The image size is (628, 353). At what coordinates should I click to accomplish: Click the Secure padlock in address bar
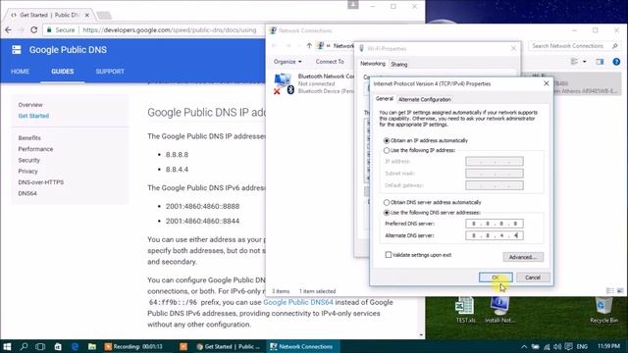49,30
